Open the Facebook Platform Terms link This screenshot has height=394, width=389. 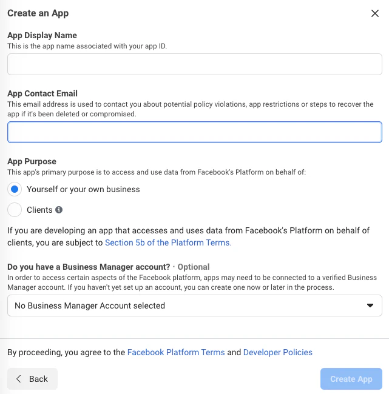[x=176, y=352]
